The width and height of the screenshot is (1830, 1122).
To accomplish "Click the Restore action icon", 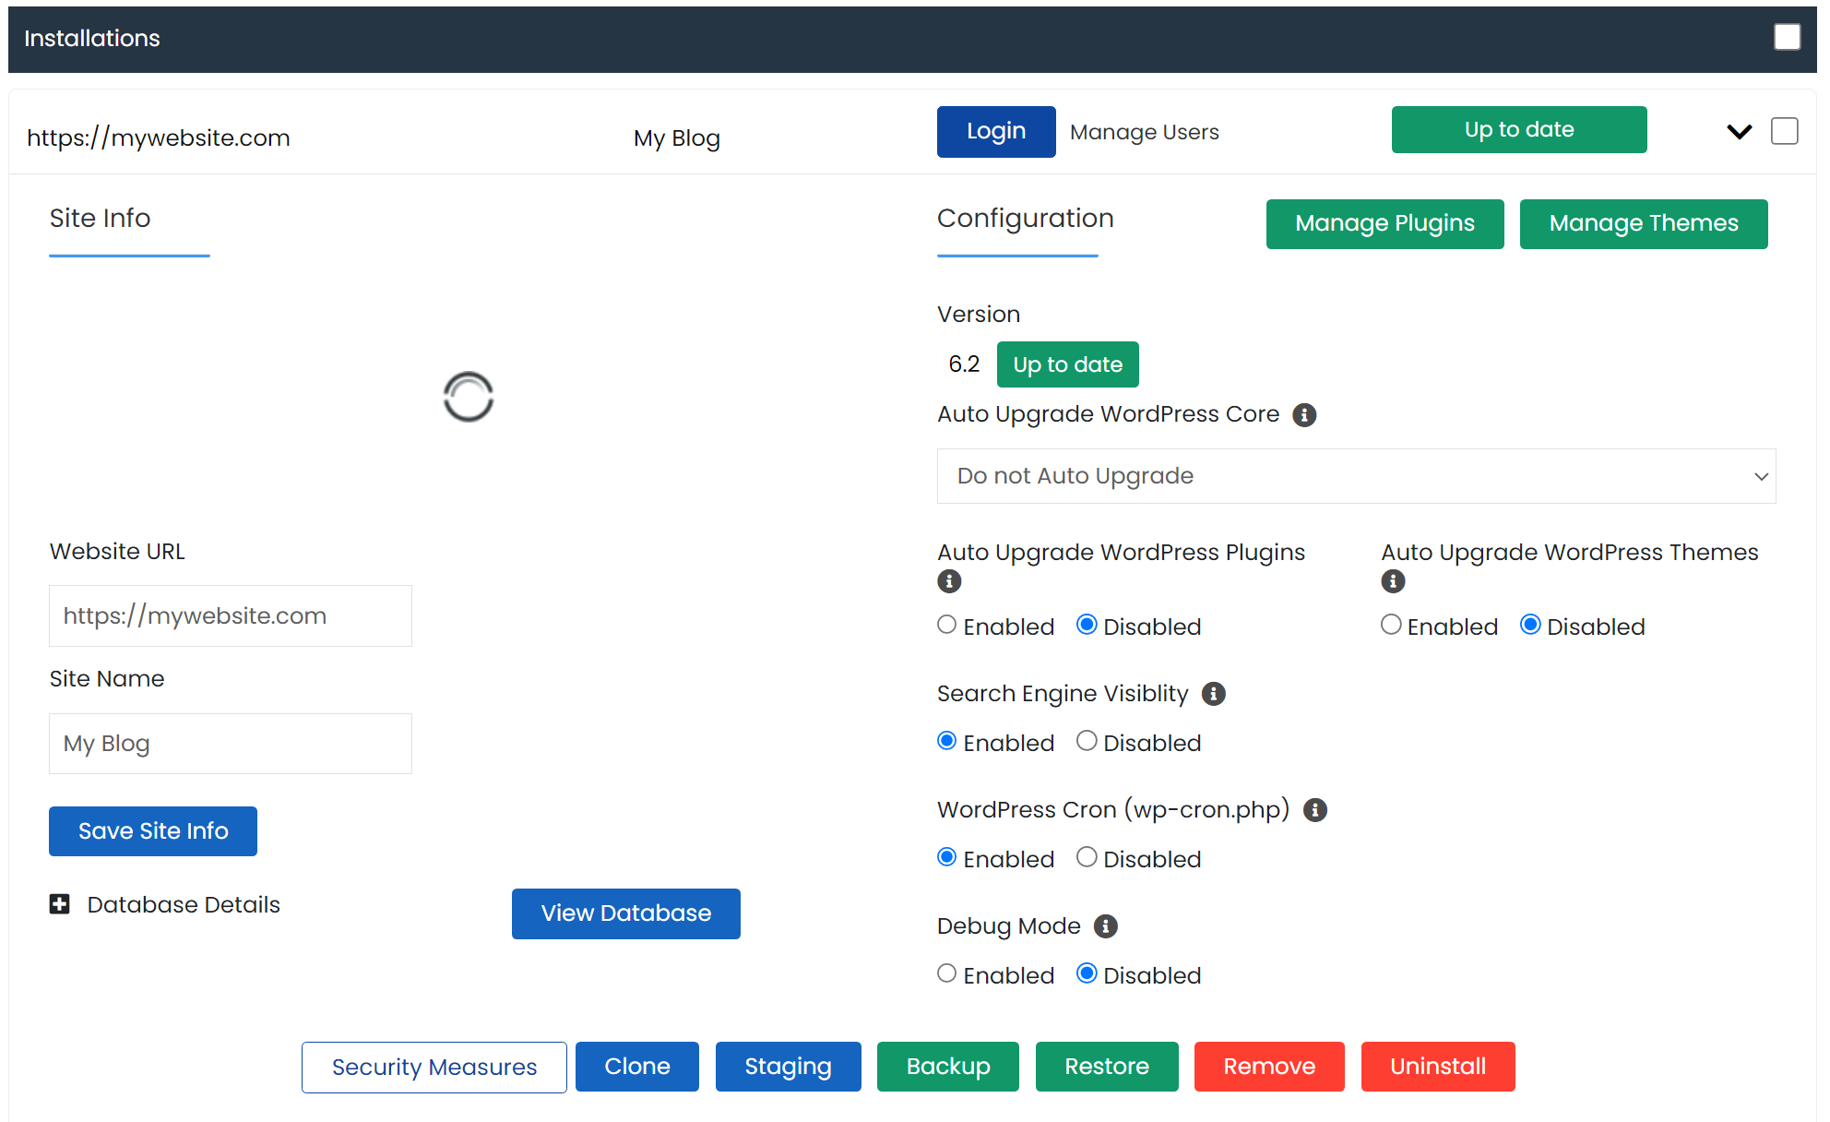I will tap(1104, 1066).
